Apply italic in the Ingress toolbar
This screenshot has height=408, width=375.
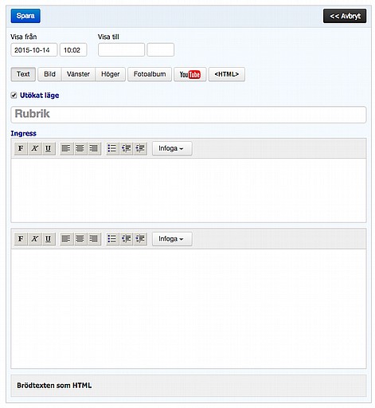click(x=34, y=148)
